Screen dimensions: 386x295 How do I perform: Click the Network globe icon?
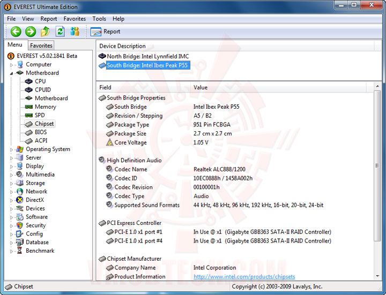[x=20, y=192]
